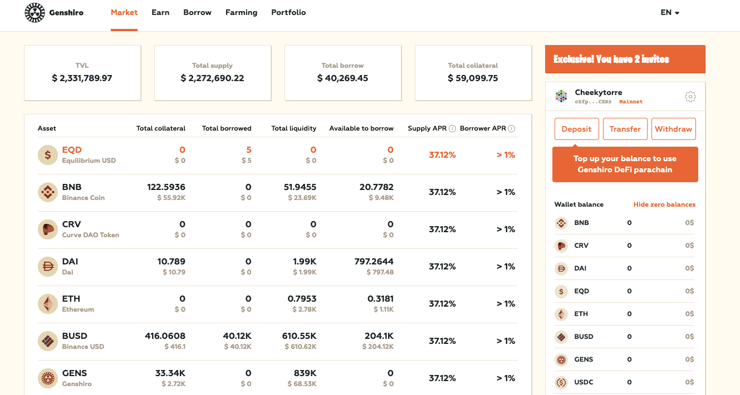Open the Portfolio tab

(x=288, y=12)
